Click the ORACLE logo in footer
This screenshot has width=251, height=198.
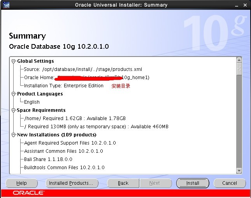coord(28,193)
